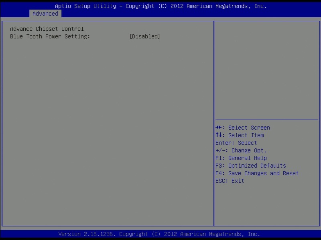
Task: Open F1: General Help
Action: coord(241,158)
